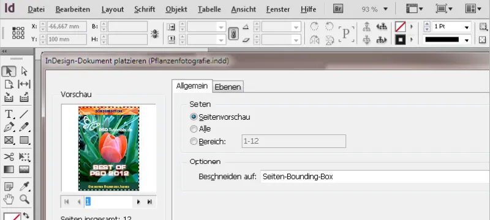Viewport: 490px width, 220px height.
Task: Select the Gradient Feather tool
Action: click(x=24, y=169)
